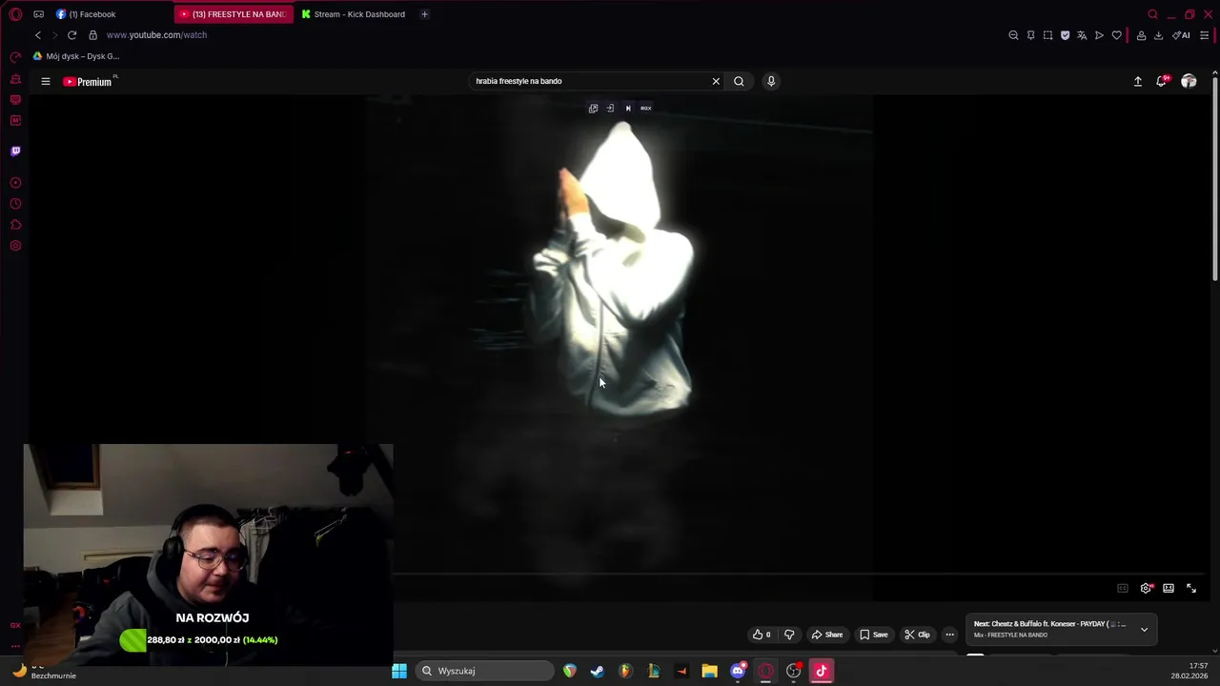1220x686 pixels.
Task: Open the YouTube account avatar menu
Action: point(1189,82)
